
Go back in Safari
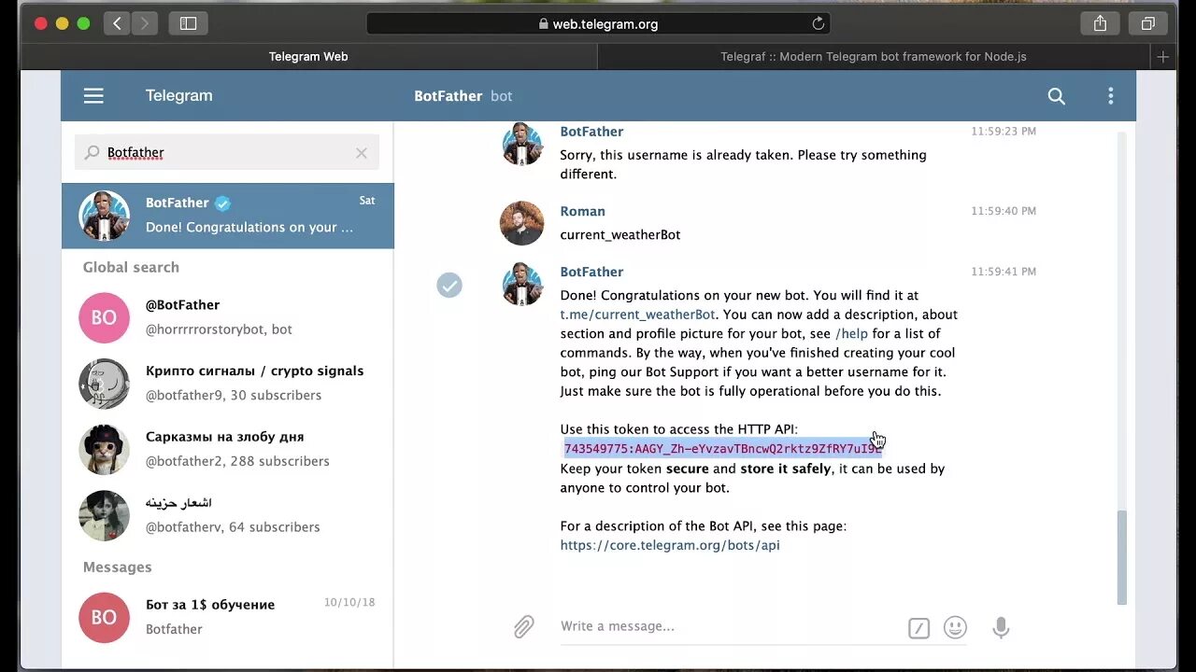(x=117, y=23)
